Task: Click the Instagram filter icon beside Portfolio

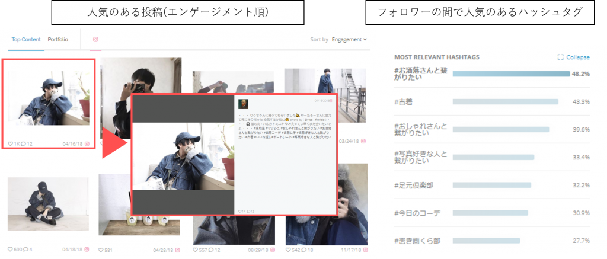Action: pyautogui.click(x=95, y=40)
